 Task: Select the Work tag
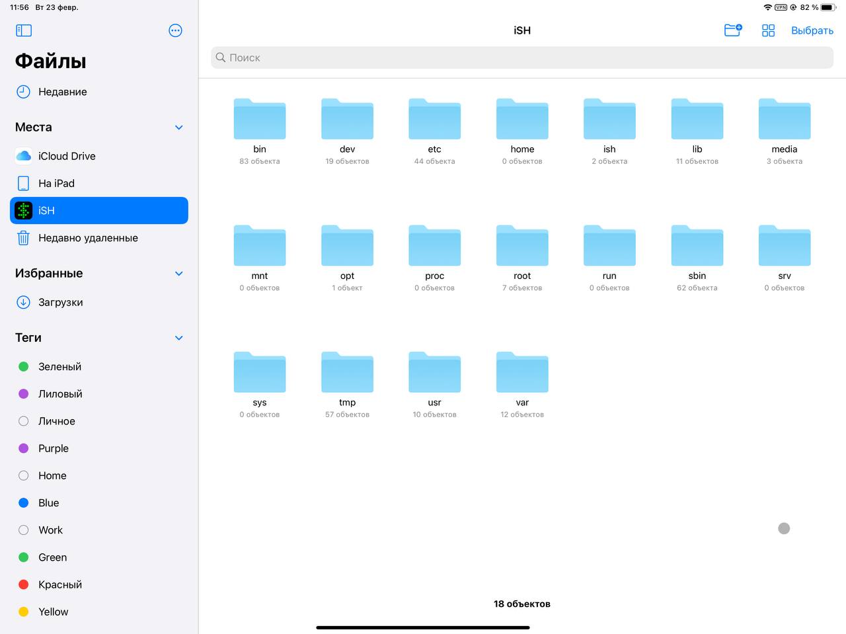coord(99,530)
